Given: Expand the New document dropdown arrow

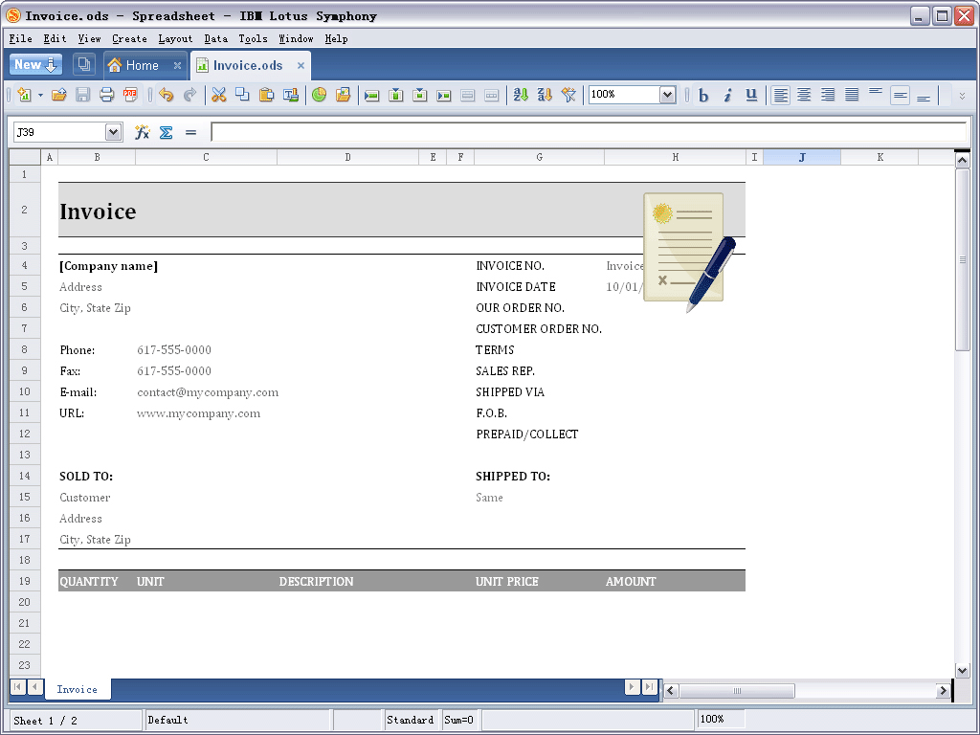Looking at the screenshot, I should tap(53, 64).
